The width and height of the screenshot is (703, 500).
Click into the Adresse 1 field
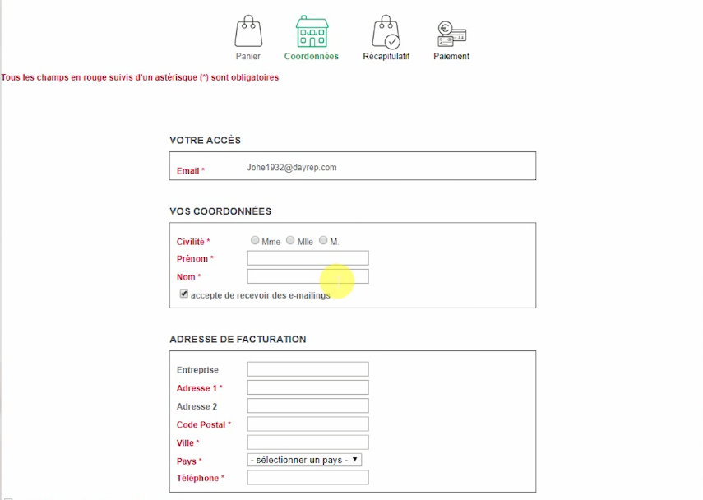click(308, 387)
